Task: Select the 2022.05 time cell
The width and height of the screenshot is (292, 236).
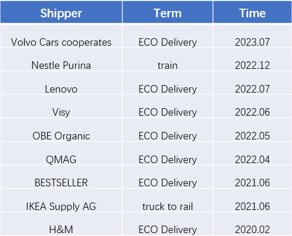Action: pos(252,130)
